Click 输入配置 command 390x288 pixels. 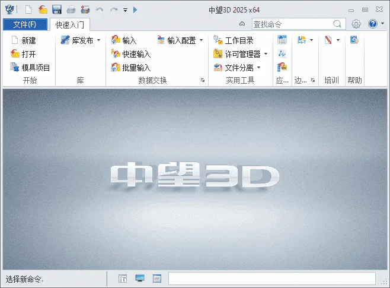click(177, 40)
